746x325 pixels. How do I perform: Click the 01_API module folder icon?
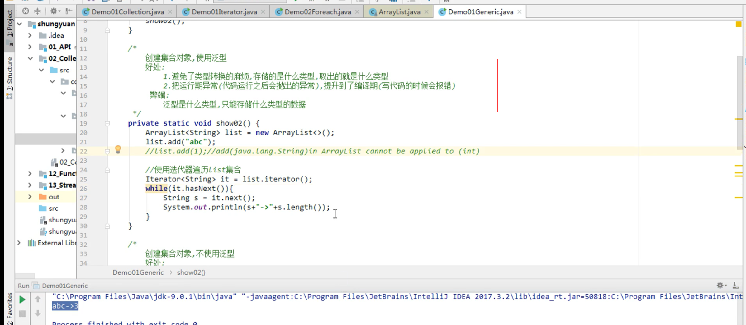[43, 47]
